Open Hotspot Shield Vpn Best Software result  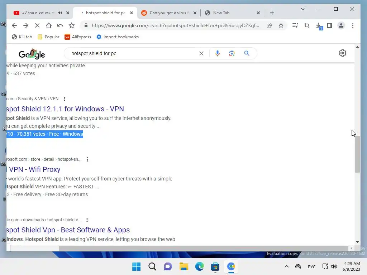click(68, 230)
